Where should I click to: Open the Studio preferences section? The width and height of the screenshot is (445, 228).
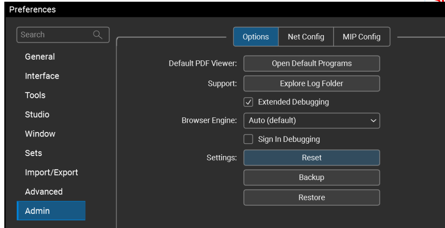click(37, 115)
